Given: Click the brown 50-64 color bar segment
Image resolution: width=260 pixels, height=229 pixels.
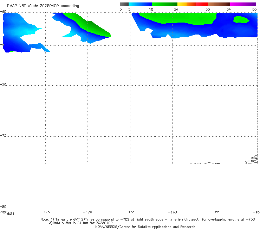Looking at the screenshot, I should (x=219, y=4).
